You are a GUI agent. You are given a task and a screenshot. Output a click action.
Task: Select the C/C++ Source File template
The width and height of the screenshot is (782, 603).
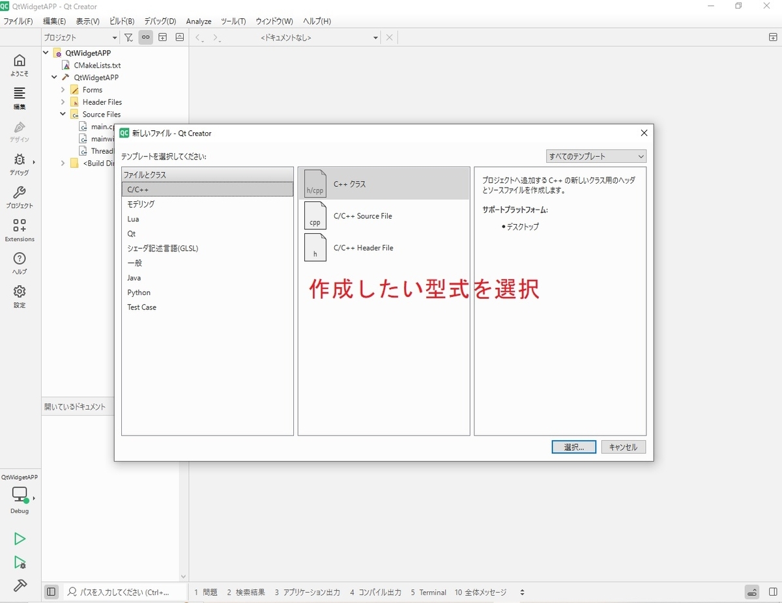384,216
